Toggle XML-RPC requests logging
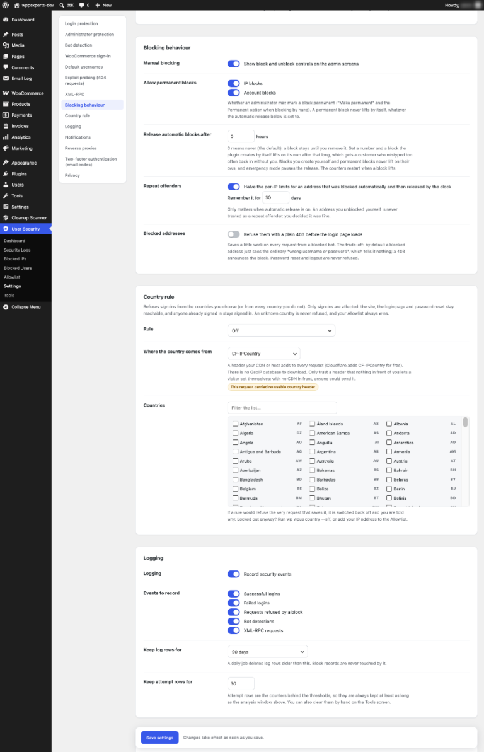 (234, 631)
